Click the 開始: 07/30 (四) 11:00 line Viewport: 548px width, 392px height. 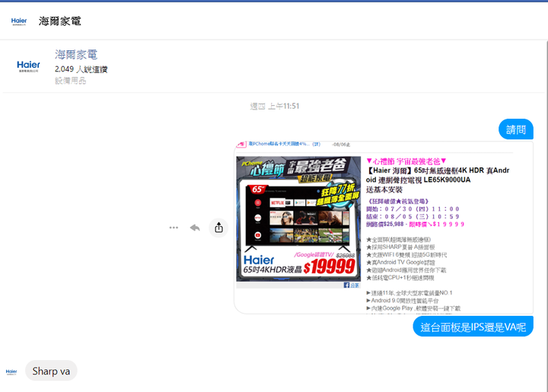pos(413,209)
